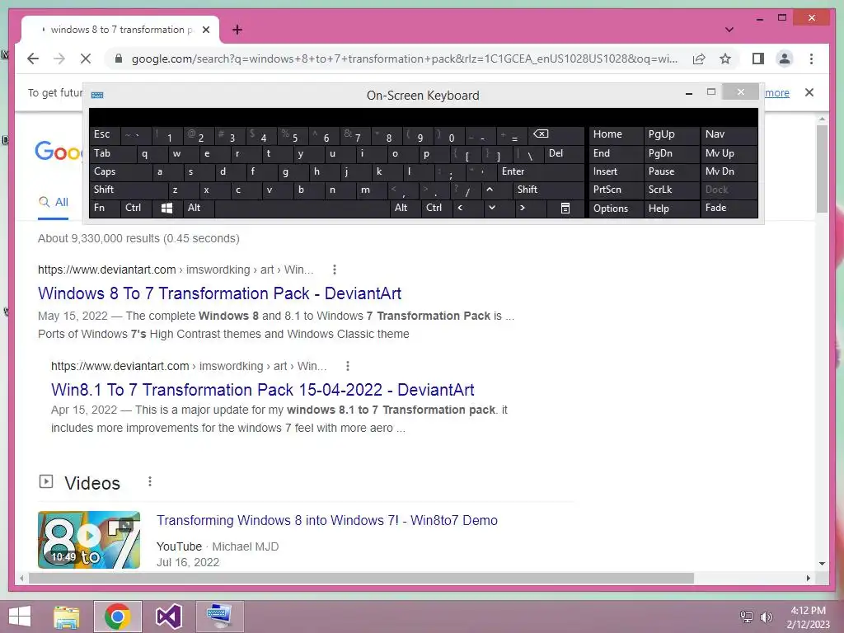Open File Explorer from the taskbar
This screenshot has width=844, height=633.
click(67, 617)
